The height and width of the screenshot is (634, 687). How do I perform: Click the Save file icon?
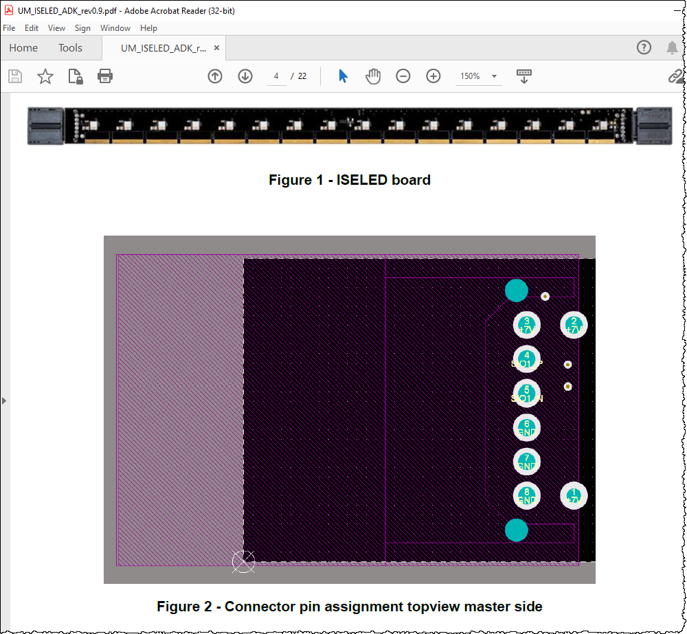point(14,76)
